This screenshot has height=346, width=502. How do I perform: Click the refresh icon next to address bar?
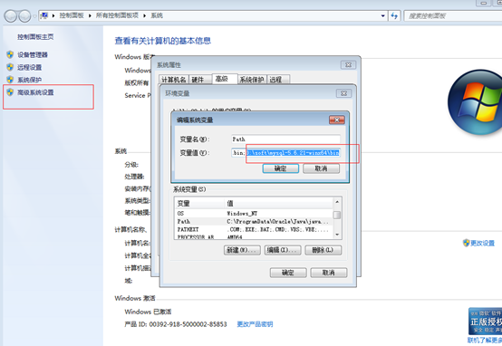pyautogui.click(x=394, y=15)
